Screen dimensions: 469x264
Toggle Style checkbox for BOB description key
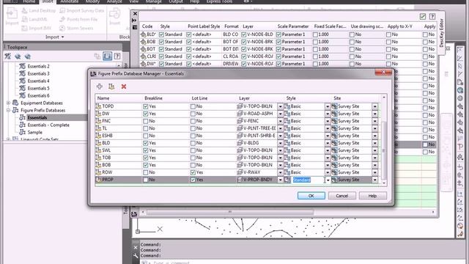coord(161,42)
